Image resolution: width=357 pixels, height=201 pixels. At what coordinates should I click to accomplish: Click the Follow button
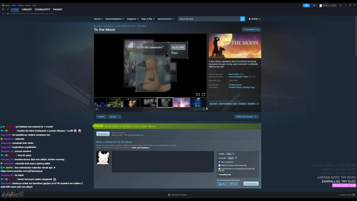point(101,117)
